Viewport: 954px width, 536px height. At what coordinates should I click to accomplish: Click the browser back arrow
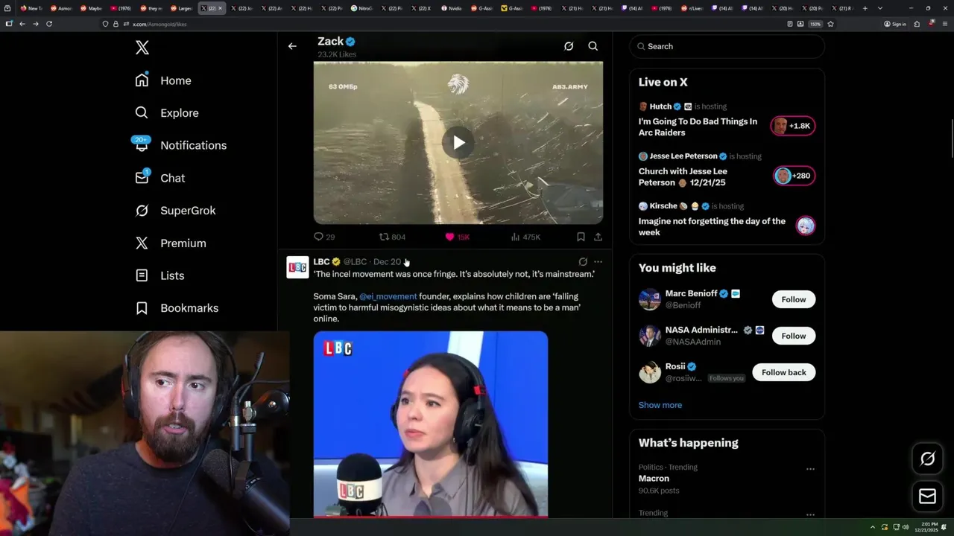click(x=22, y=24)
